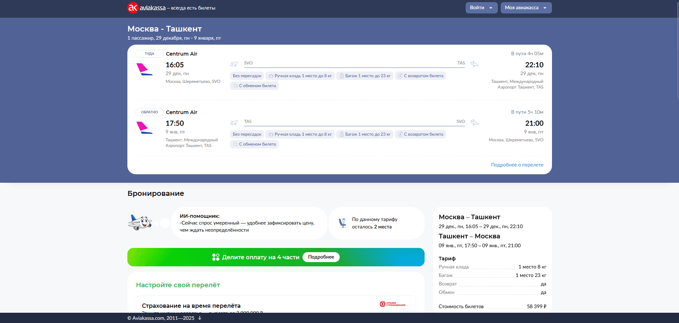
Task: Click outbound Багаж 1 место до 23 кг tag
Action: 364,76
